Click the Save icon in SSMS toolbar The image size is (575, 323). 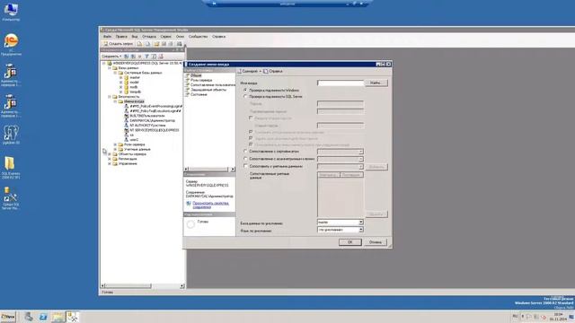tap(164, 44)
